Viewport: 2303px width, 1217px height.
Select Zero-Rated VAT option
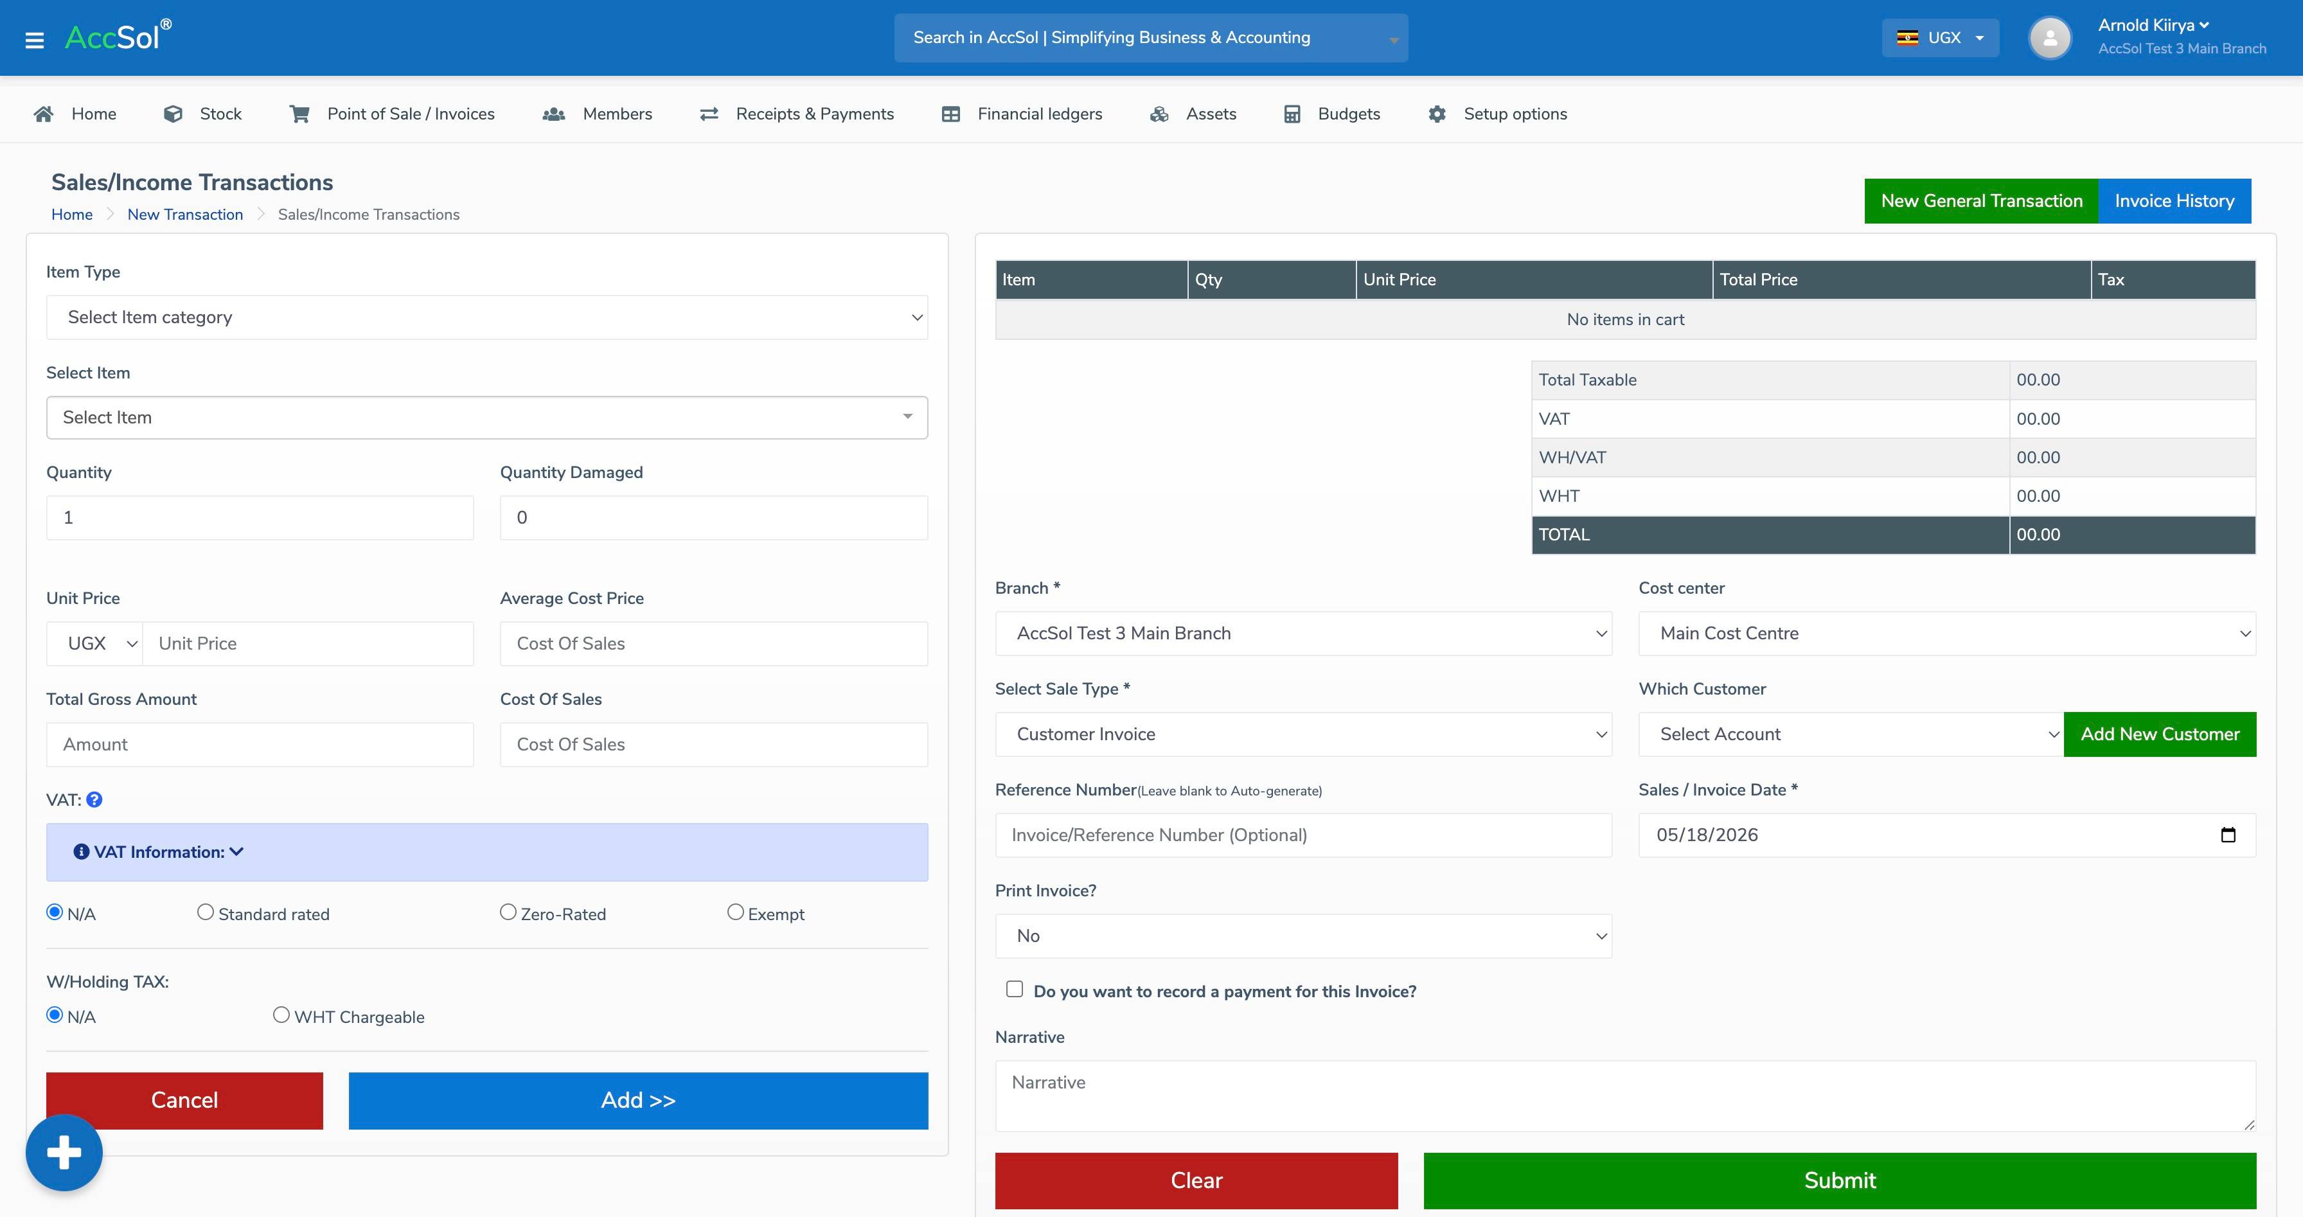[508, 912]
